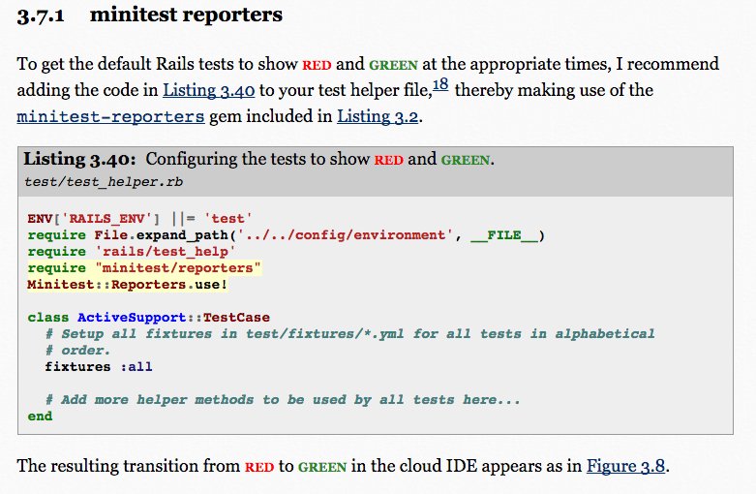
Task: Click the File.expand_path require line
Action: 287,235
